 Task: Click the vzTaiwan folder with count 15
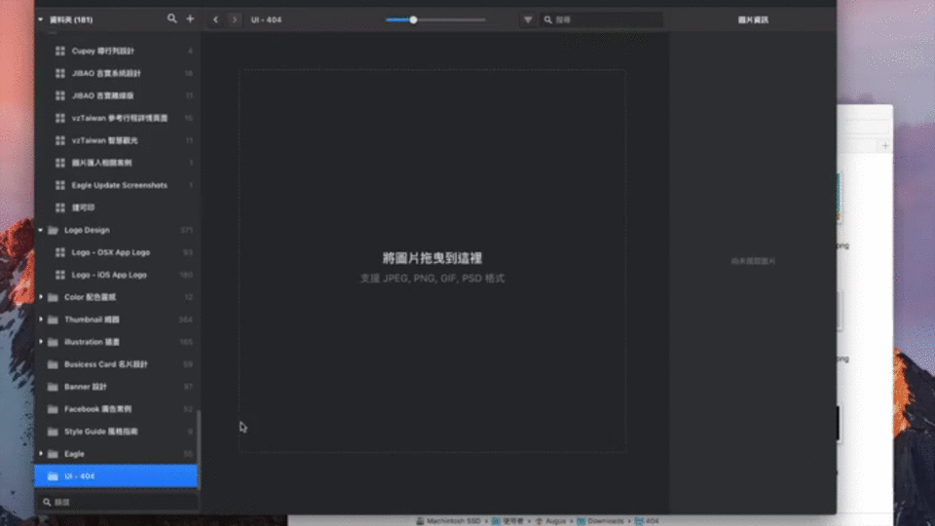coord(116,118)
